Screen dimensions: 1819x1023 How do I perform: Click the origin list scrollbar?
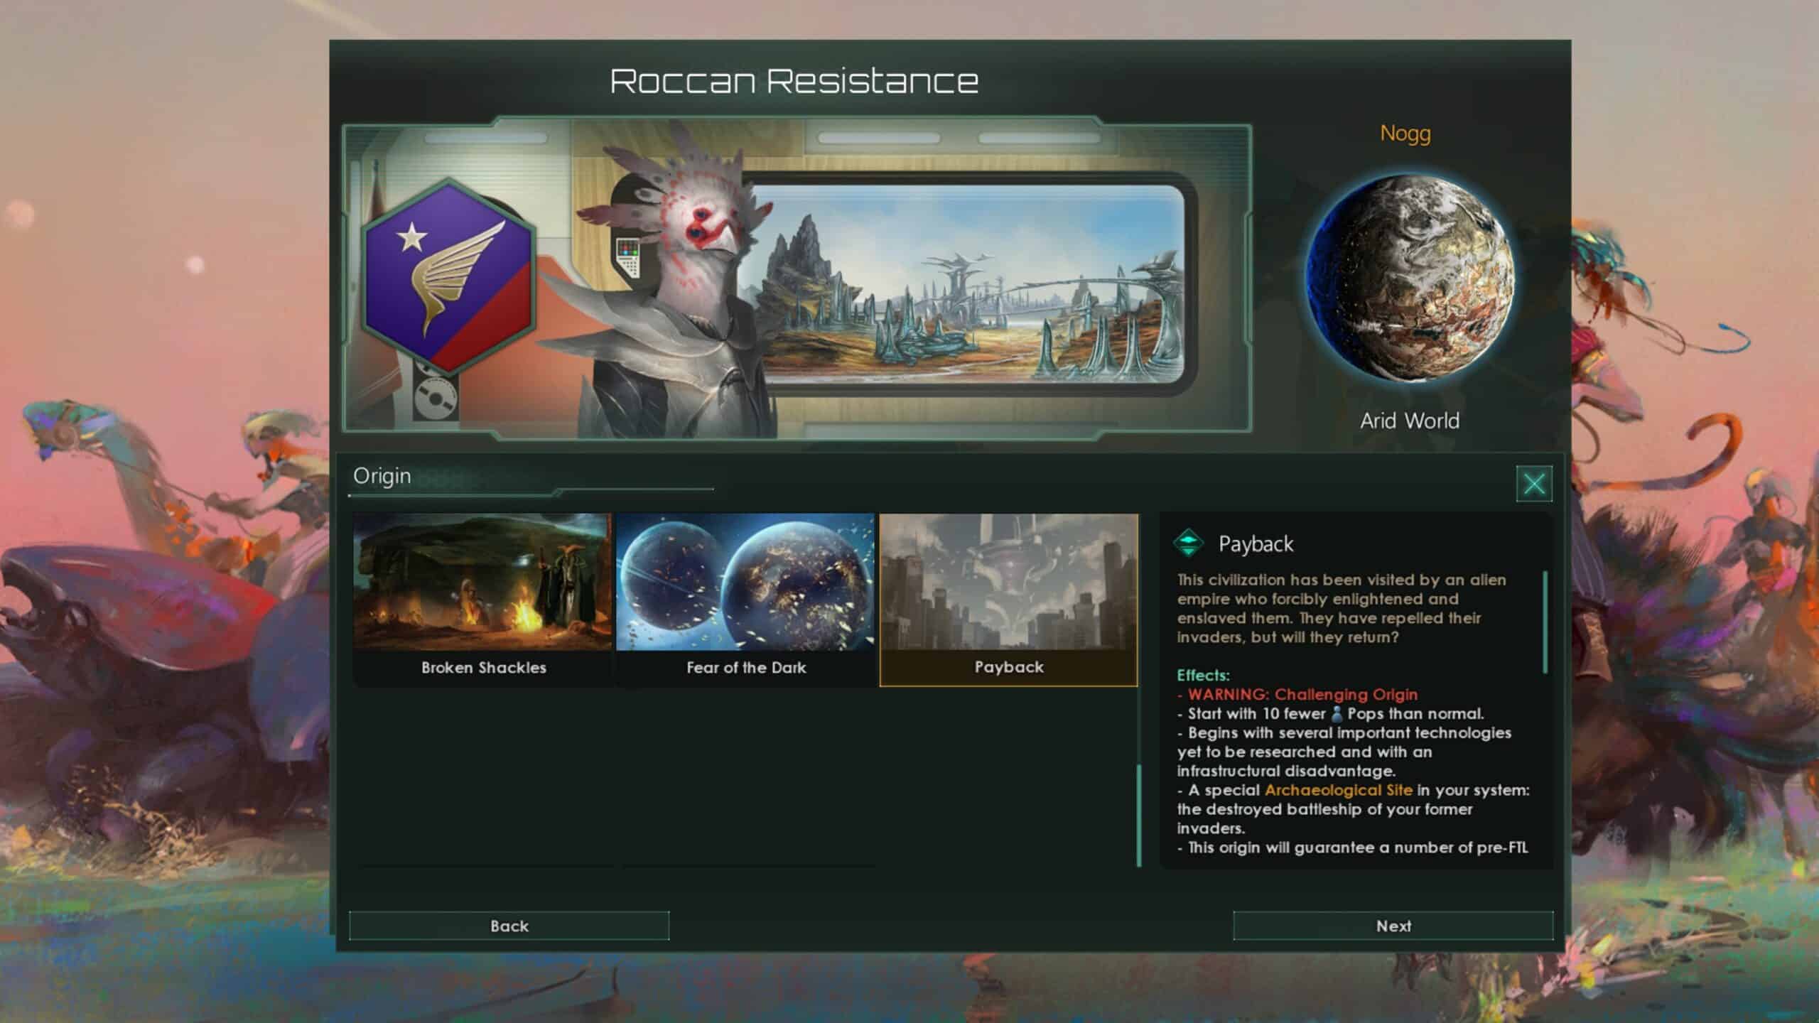coord(1139,816)
